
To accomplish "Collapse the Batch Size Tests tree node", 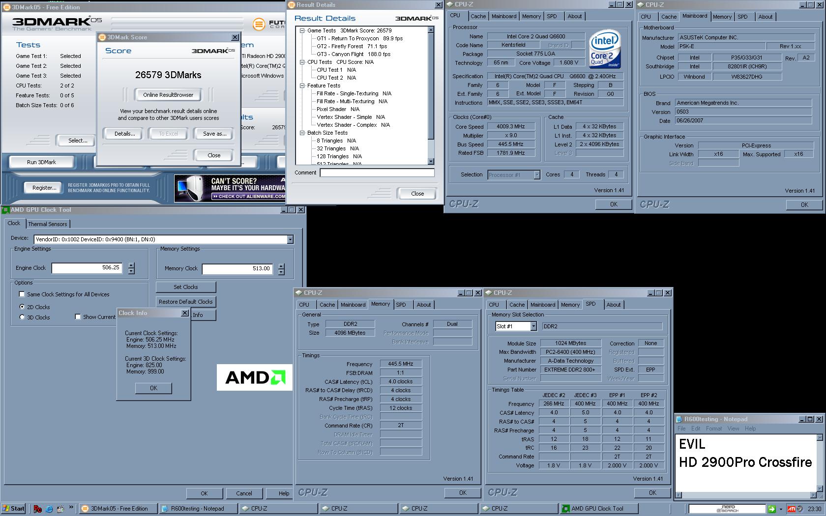I will [302, 133].
